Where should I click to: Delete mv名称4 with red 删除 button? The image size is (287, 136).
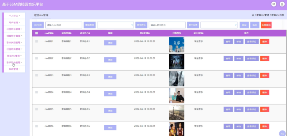tap(265, 92)
